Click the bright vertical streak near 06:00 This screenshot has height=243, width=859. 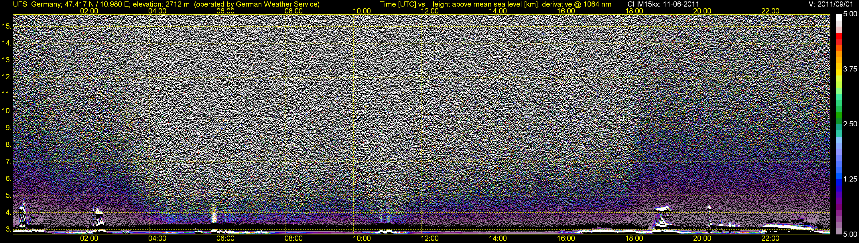coord(214,215)
